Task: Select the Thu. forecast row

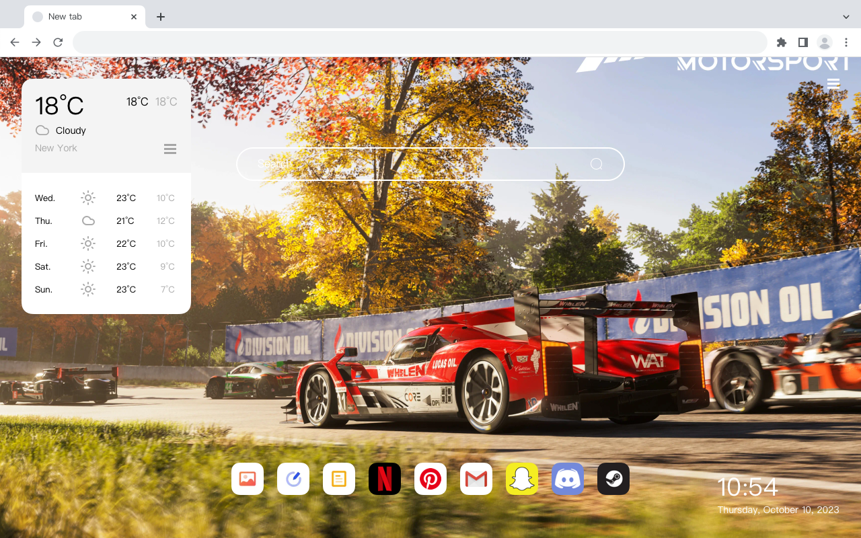Action: (106, 221)
